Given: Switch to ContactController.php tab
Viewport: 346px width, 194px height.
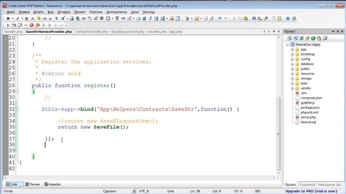Looking at the screenshot, I should (91, 32).
